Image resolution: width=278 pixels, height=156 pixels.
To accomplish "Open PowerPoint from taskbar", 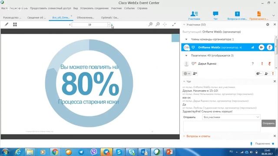I will click(169, 152).
